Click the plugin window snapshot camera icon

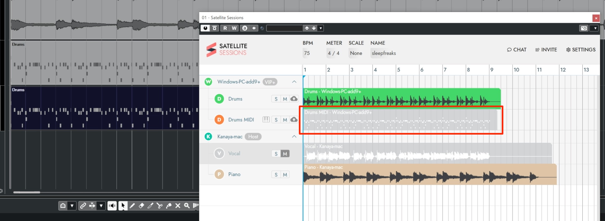[584, 28]
